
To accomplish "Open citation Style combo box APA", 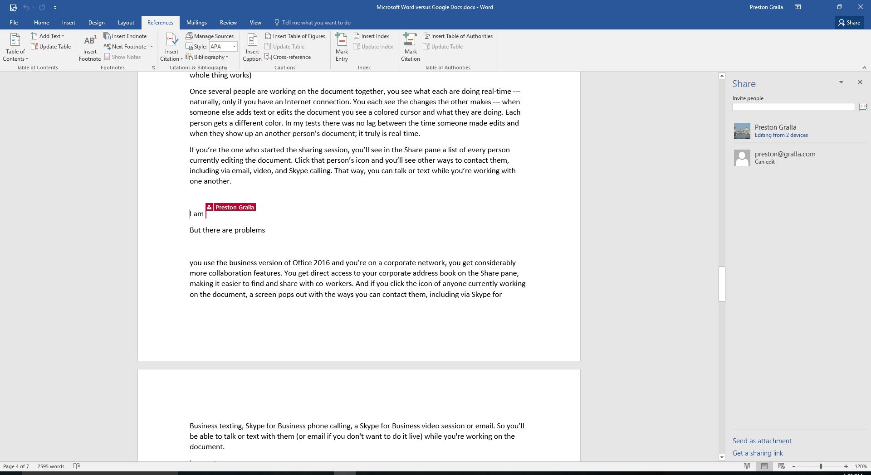I will [223, 46].
